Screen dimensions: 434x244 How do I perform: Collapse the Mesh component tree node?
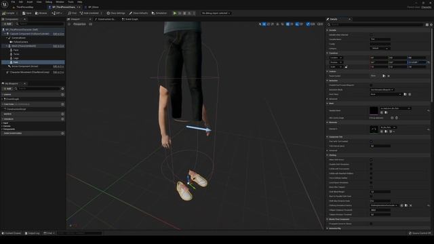pyautogui.click(x=7, y=46)
